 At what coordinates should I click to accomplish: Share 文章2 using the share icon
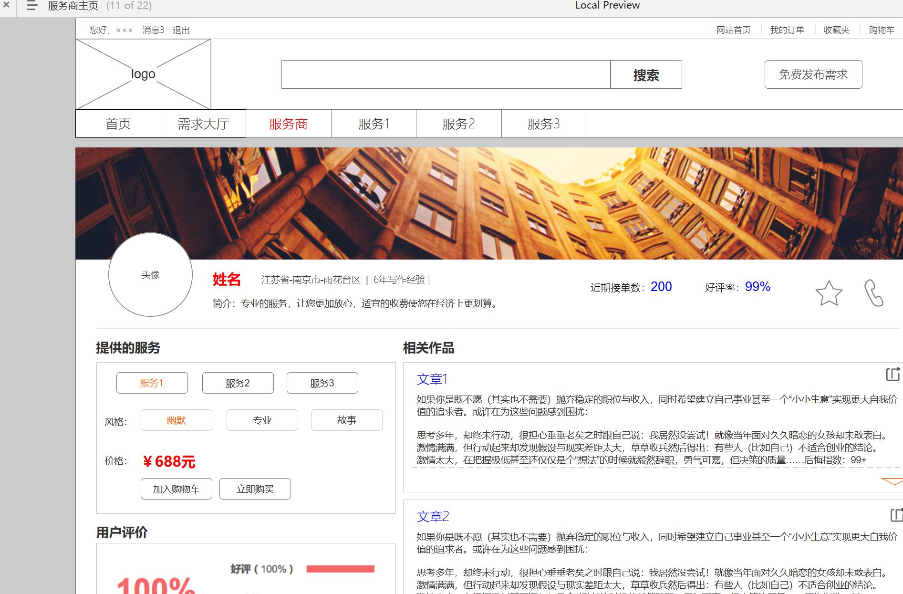(x=897, y=515)
